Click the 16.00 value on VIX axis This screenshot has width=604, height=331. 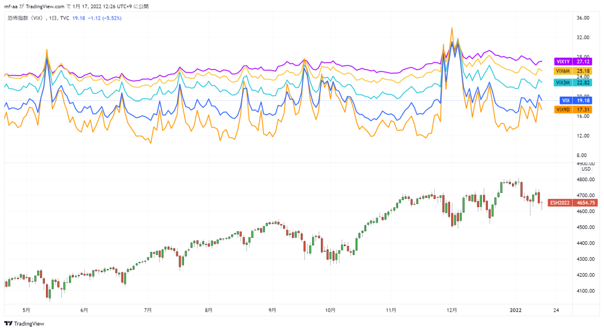pyautogui.click(x=583, y=116)
